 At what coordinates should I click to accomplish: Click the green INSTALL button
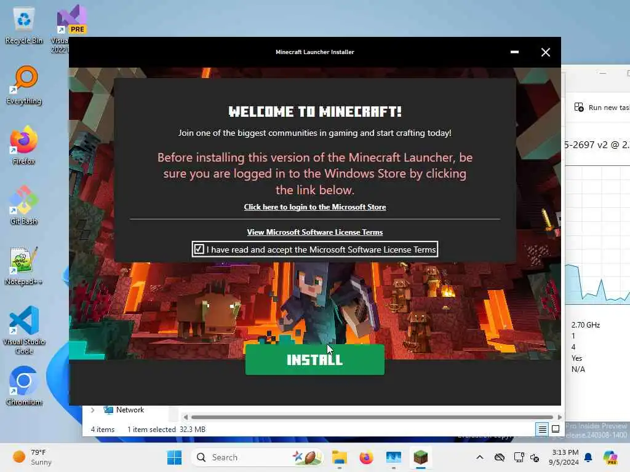click(314, 359)
